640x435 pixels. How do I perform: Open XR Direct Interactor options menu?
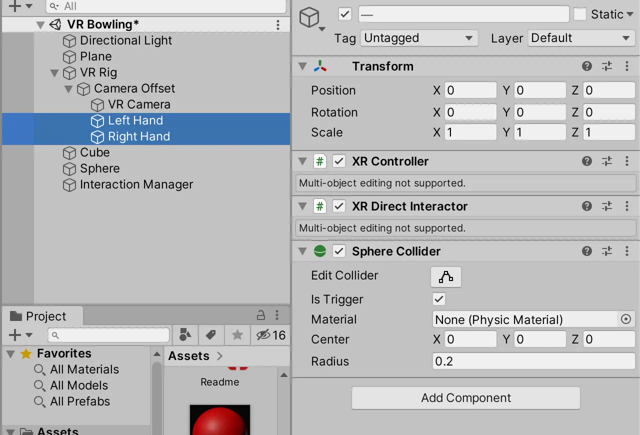coord(627,206)
